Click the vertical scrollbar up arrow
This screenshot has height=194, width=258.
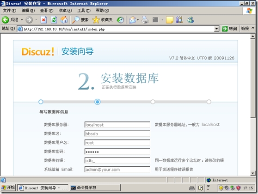tap(253, 36)
